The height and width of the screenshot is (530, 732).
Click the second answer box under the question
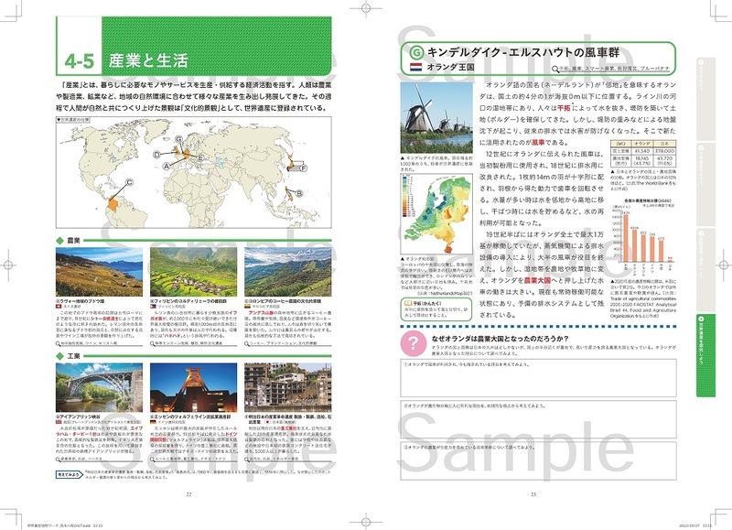click(538, 419)
